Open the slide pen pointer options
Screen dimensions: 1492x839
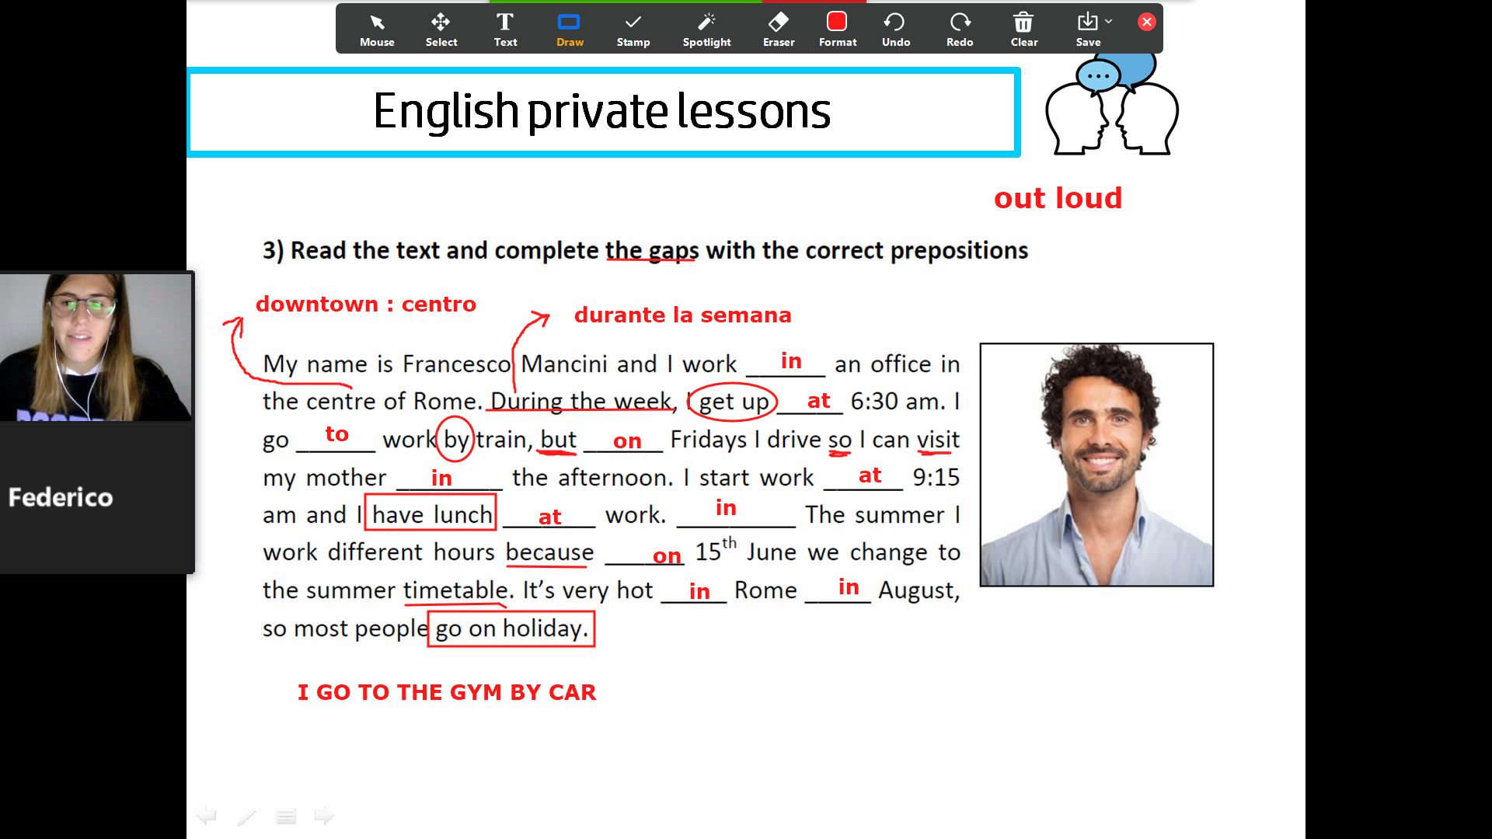coord(246,816)
